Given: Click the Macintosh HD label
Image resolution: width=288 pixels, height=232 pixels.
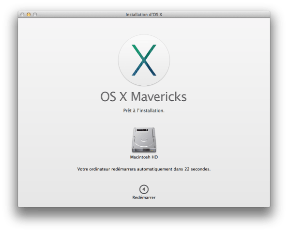Looking at the screenshot, I should [x=144, y=157].
